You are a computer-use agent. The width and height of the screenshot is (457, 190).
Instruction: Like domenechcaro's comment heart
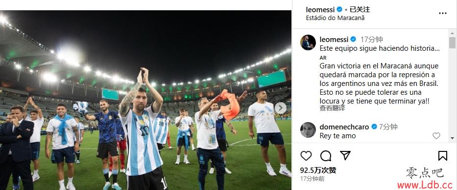[436, 136]
